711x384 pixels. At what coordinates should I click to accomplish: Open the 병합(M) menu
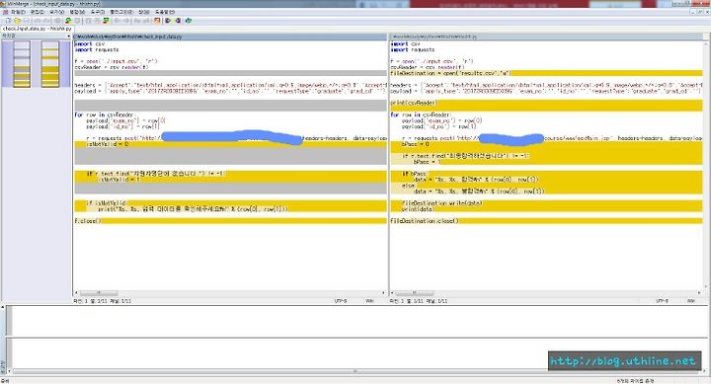(77, 12)
